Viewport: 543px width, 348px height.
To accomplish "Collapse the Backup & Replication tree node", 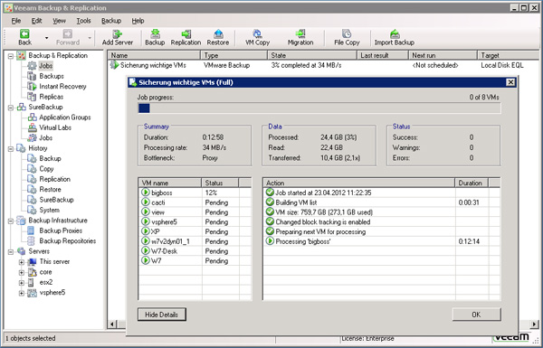I will pos(11,56).
